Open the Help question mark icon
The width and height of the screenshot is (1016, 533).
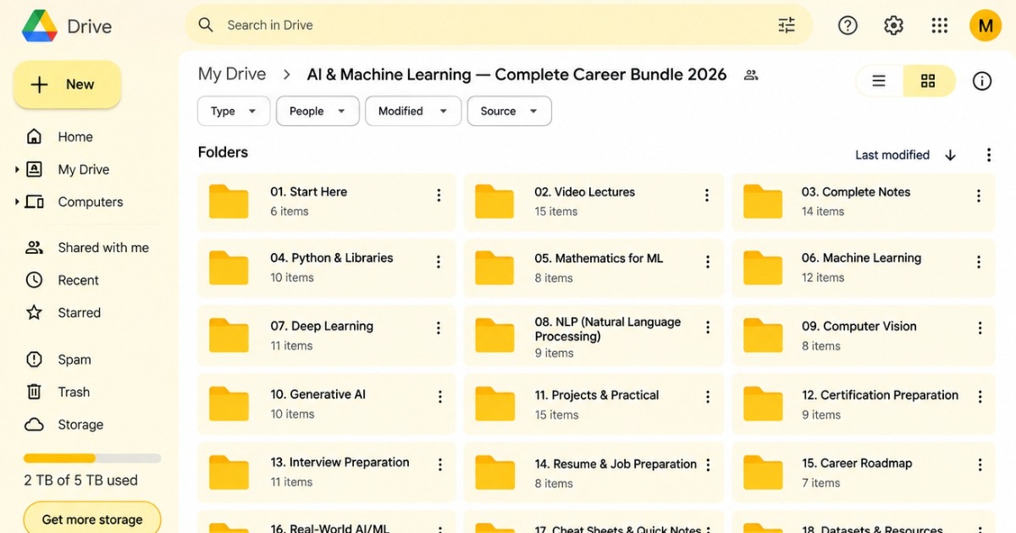click(x=848, y=25)
